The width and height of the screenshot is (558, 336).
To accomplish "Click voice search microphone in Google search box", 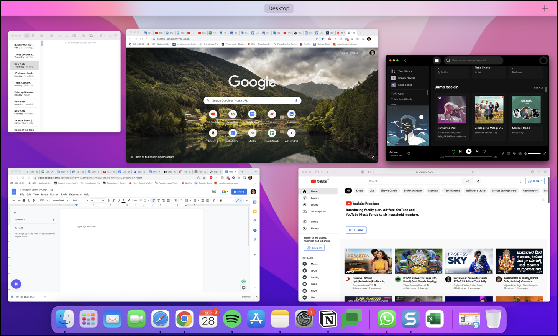I will tap(296, 100).
